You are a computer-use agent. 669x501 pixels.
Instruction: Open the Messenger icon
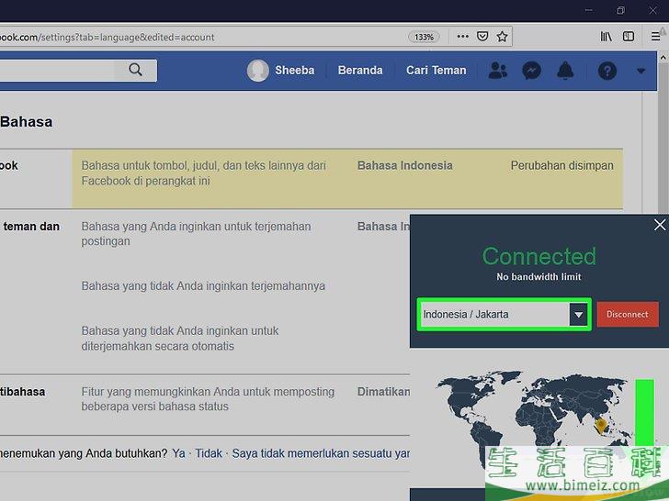click(531, 71)
